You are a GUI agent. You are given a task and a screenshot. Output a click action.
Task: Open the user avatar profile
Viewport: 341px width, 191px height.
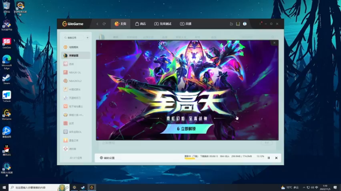tap(245, 24)
